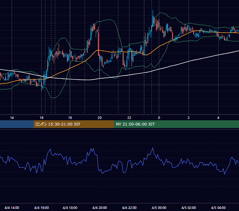Click the 2 hour axis label
Image resolution: width=239 pixels, height=211 pixels.
188,118
